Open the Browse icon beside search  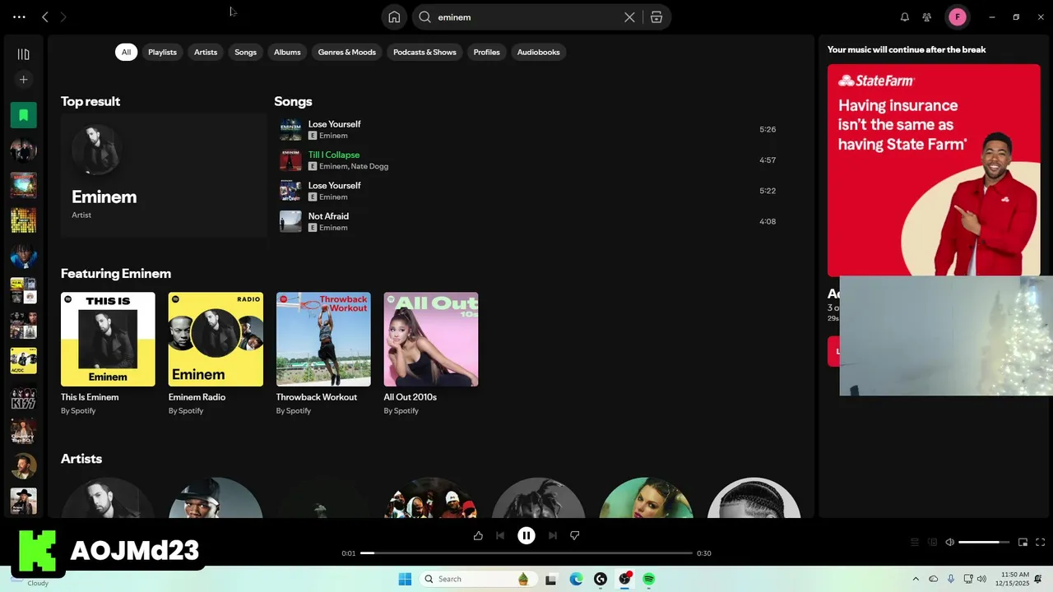[x=656, y=17]
